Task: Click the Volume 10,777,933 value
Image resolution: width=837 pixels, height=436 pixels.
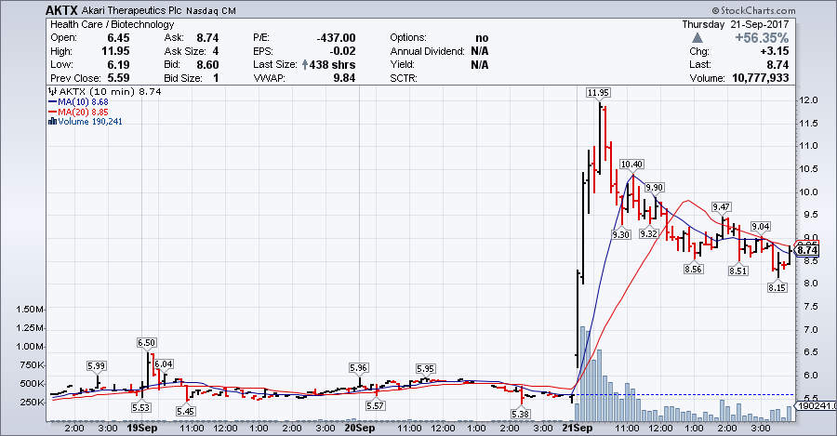Action: [x=795, y=79]
